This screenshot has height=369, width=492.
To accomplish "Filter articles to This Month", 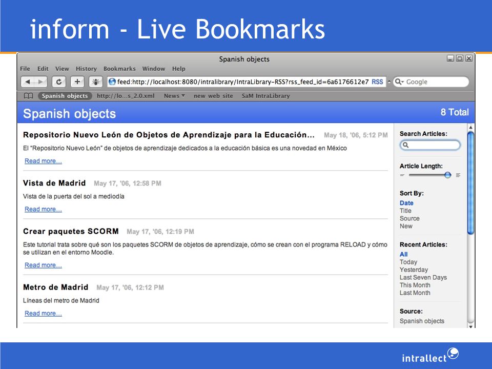I will click(415, 285).
